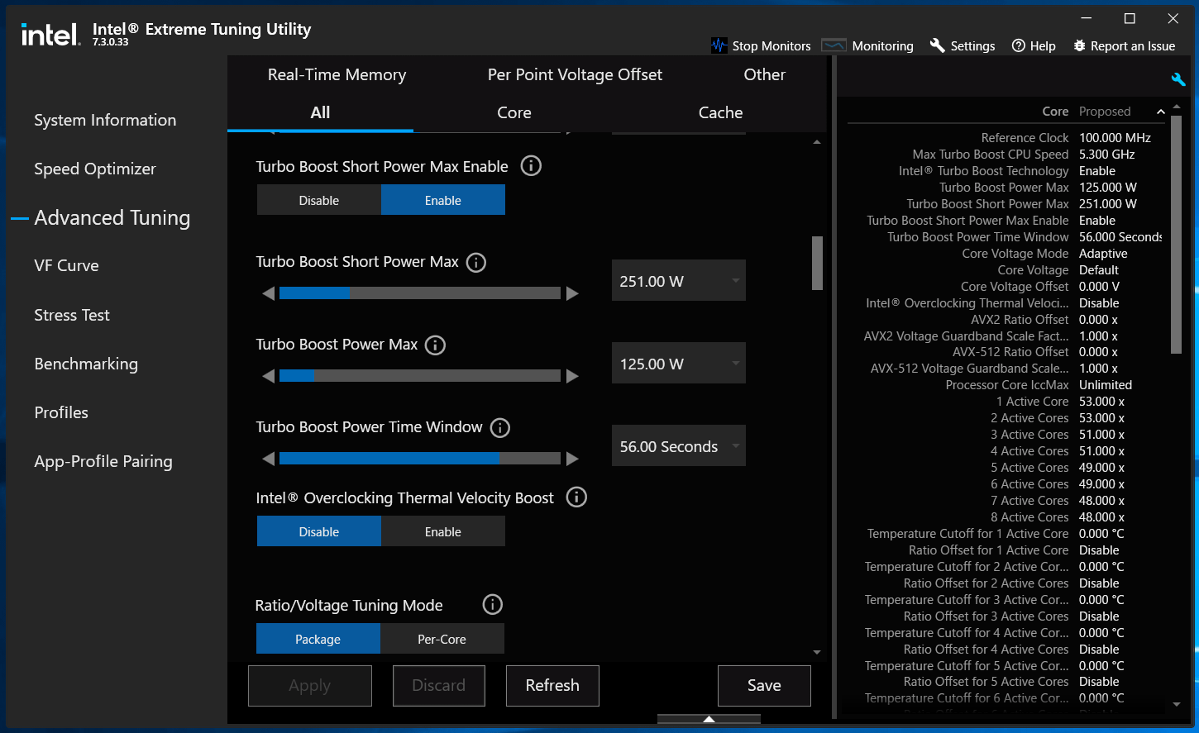The height and width of the screenshot is (733, 1199).
Task: Show info for Turbo Boost Short Power Max Enable
Action: tap(531, 166)
